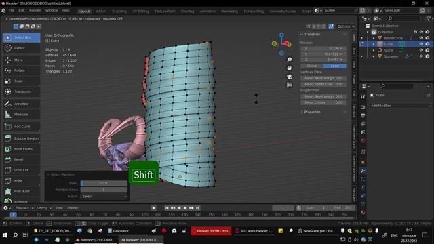The width and height of the screenshot is (434, 244).
Task: Select the Select Box tool
Action: click(21, 37)
